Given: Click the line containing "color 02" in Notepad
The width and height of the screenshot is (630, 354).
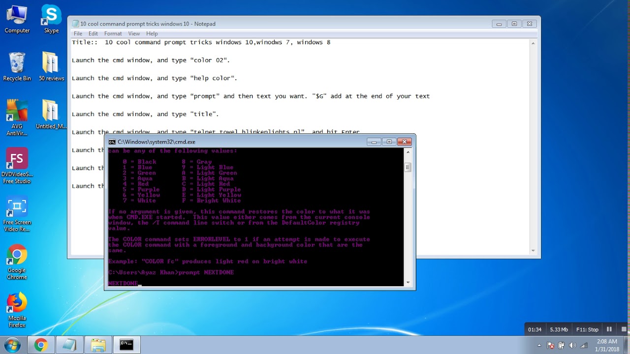Looking at the screenshot, I should click(151, 60).
